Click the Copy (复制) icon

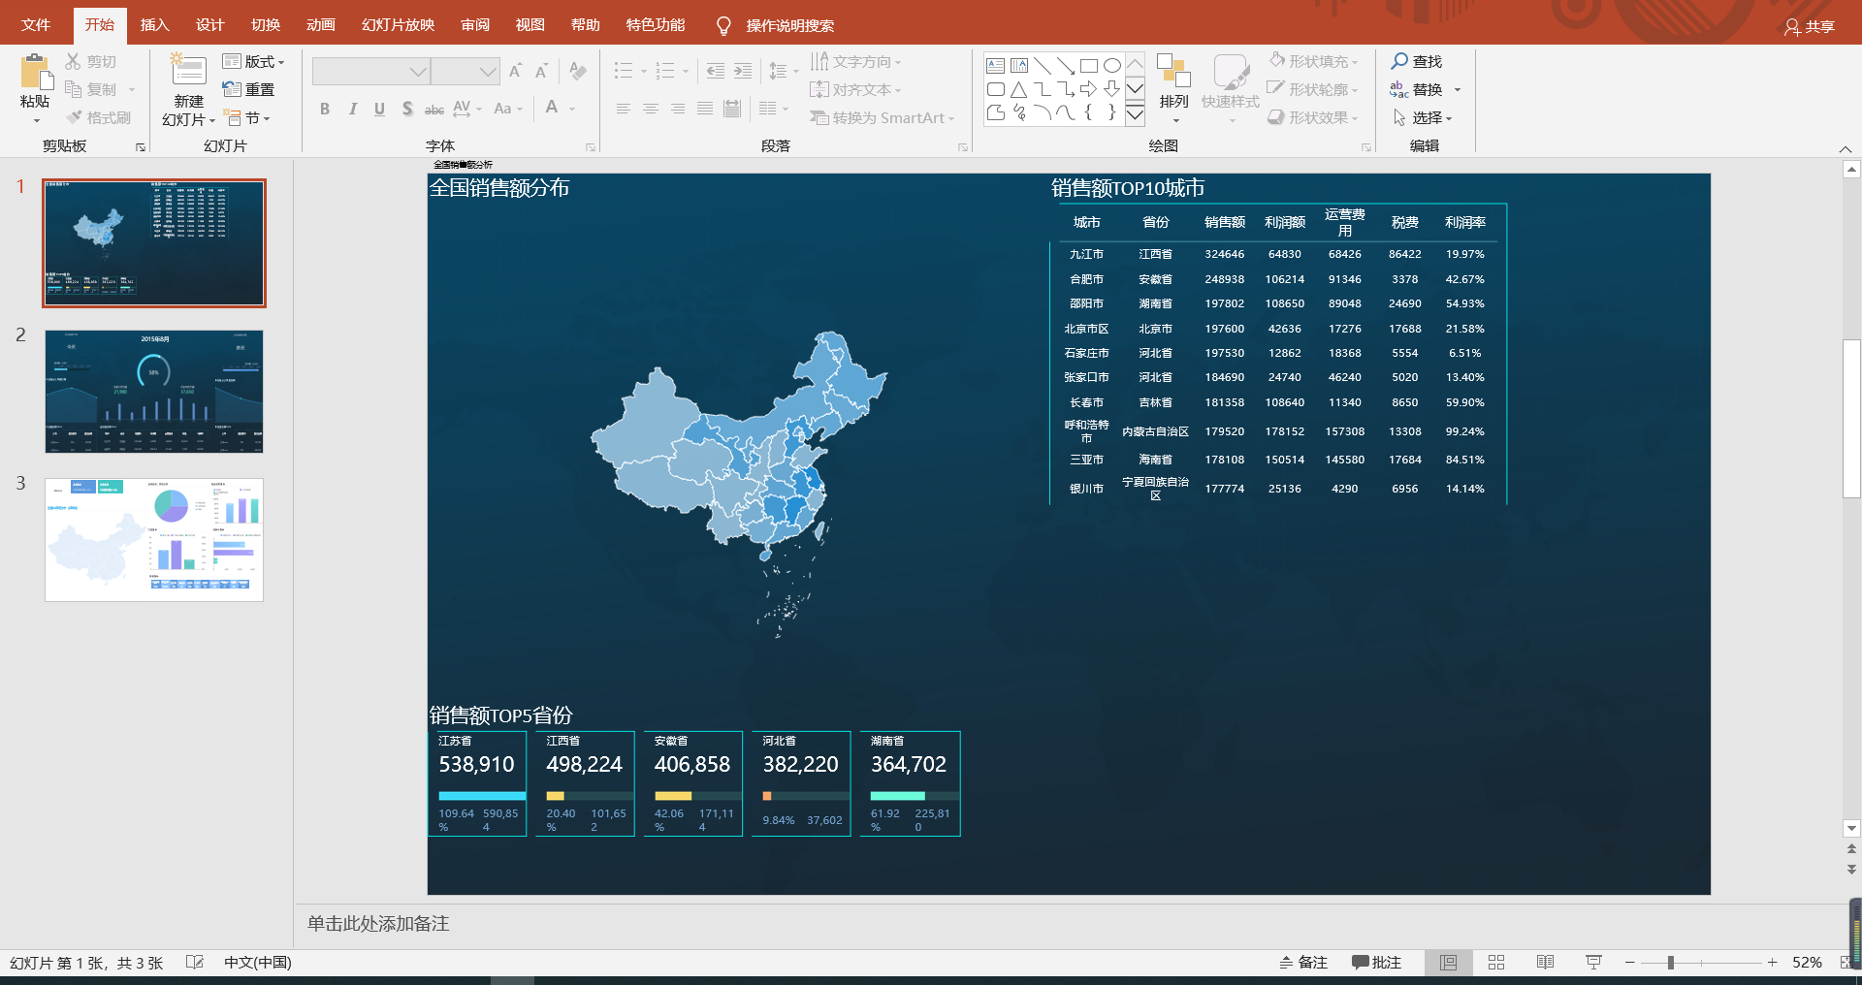click(x=73, y=89)
